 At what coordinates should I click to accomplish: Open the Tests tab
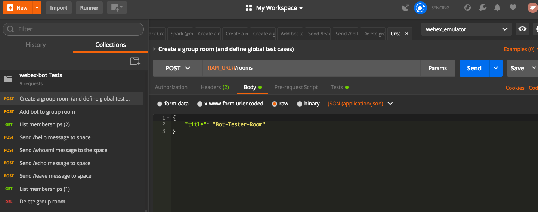pyautogui.click(x=340, y=87)
